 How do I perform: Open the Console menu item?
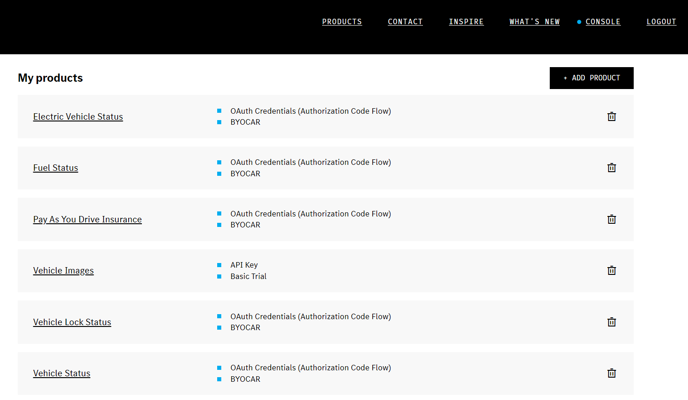pos(603,21)
